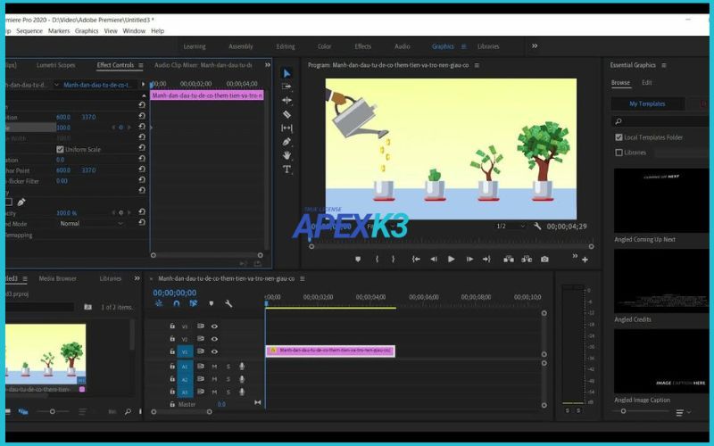This screenshot has width=714, height=446.
Task: Open the Blend Mode Normal dropdown
Action: [x=92, y=224]
